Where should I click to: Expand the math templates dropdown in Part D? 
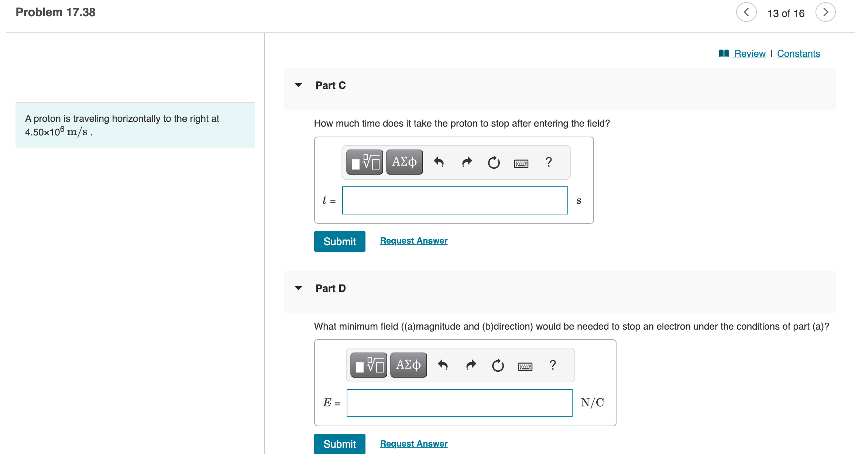tap(368, 365)
